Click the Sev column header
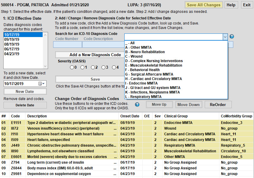 (x=157, y=116)
